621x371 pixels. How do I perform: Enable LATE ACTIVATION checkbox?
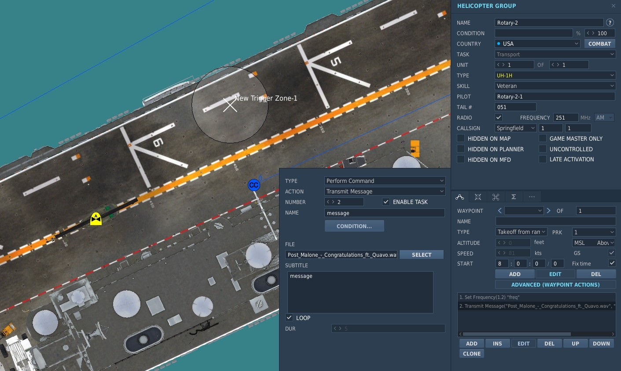[x=543, y=159]
